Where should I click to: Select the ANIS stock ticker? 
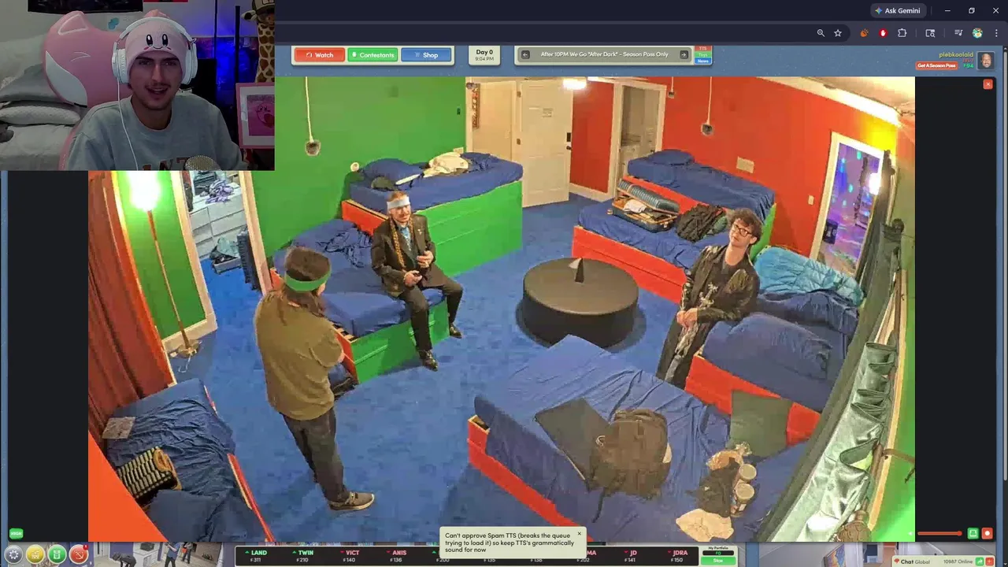click(x=397, y=556)
